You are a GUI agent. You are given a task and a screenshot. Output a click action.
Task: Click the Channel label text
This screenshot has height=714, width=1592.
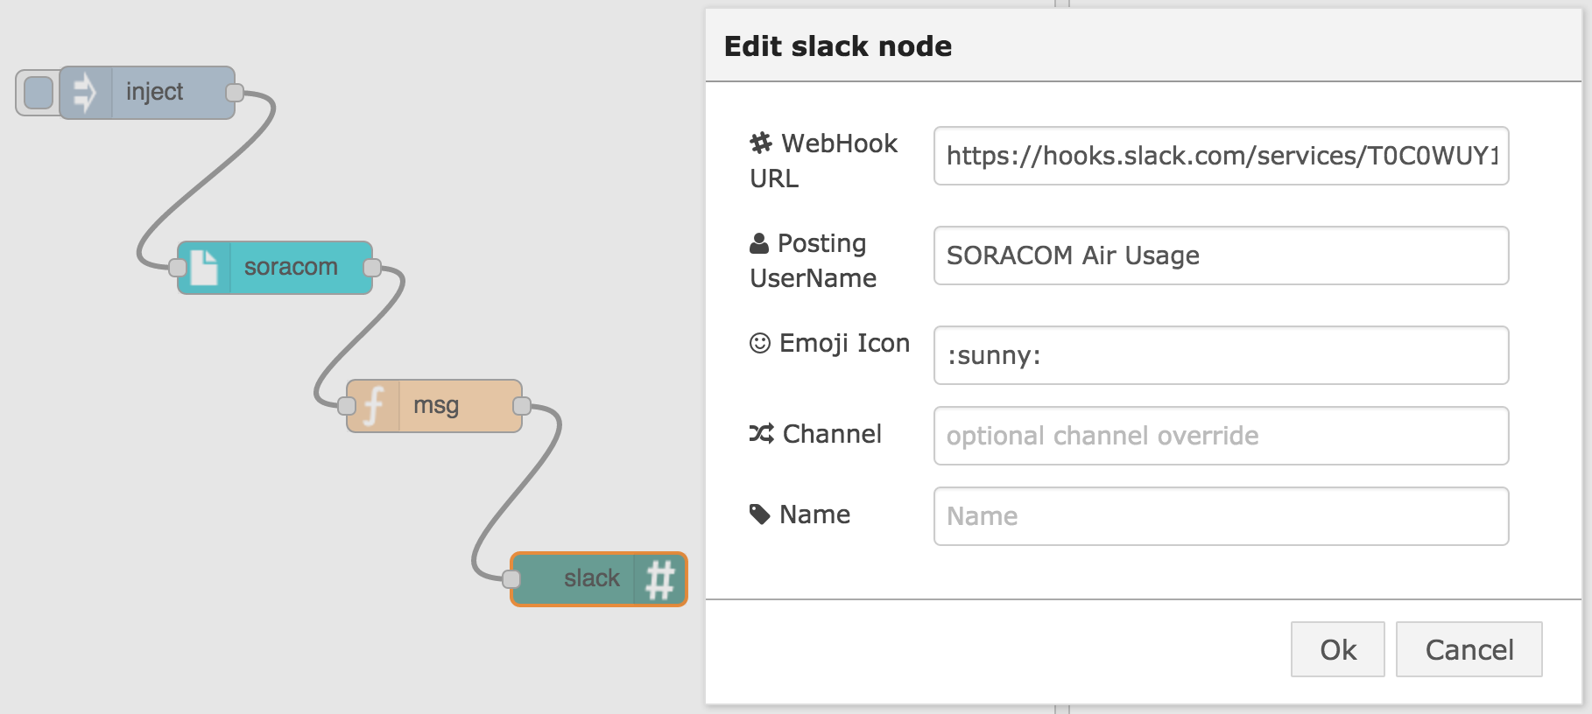832,433
